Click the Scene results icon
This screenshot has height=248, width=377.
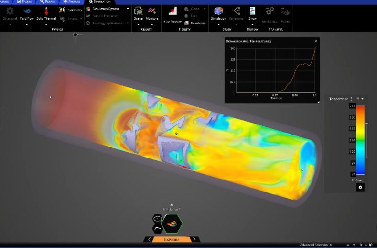(138, 11)
